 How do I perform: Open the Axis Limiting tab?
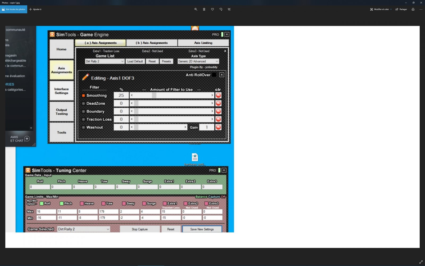tap(203, 43)
